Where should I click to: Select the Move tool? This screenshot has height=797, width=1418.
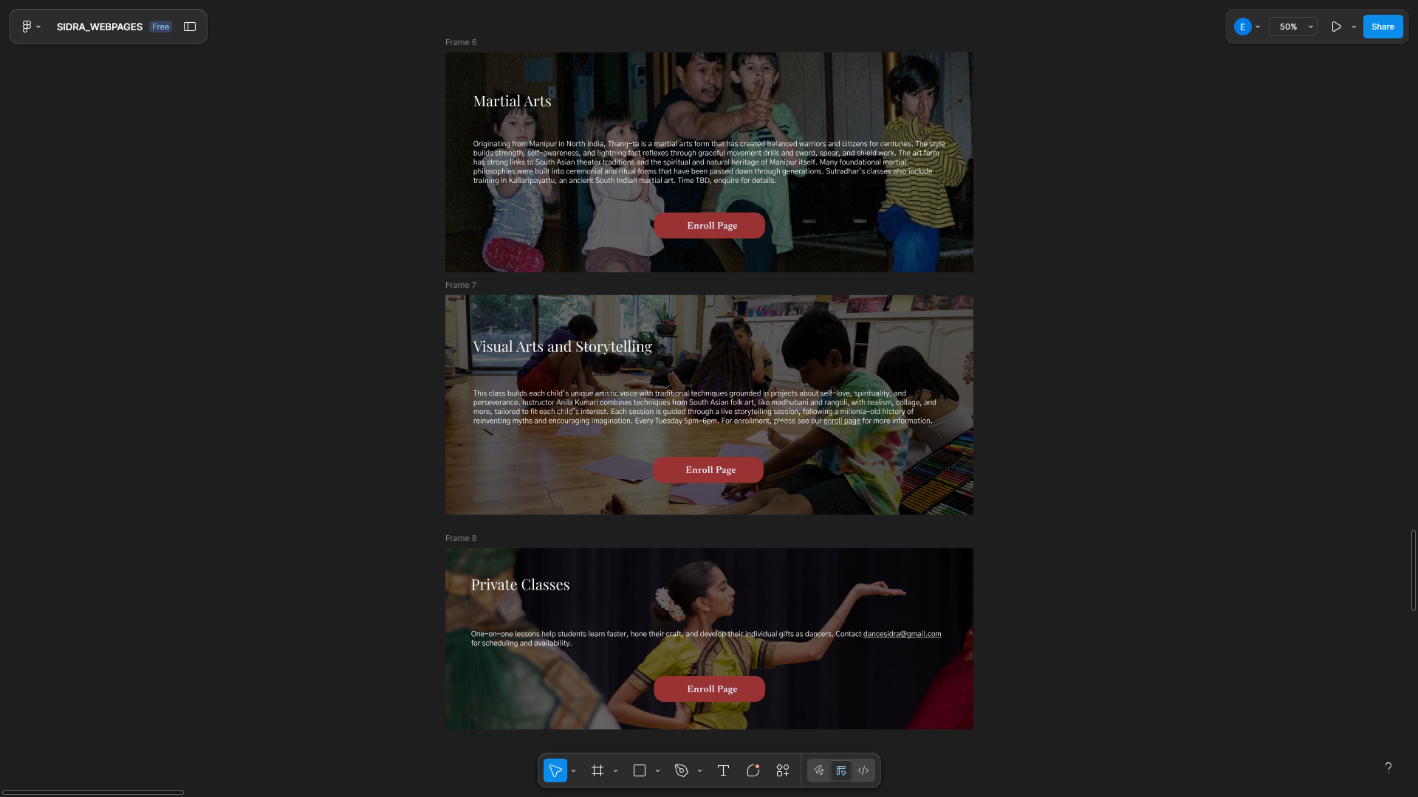point(555,770)
